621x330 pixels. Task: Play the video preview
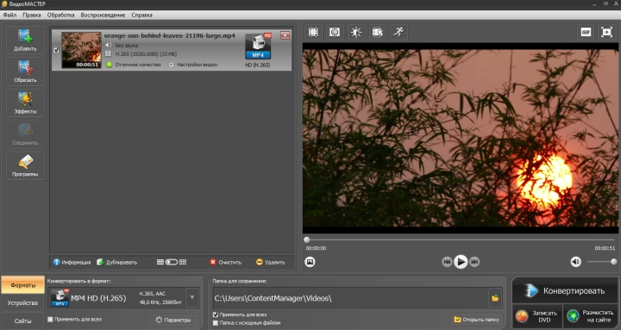click(461, 262)
